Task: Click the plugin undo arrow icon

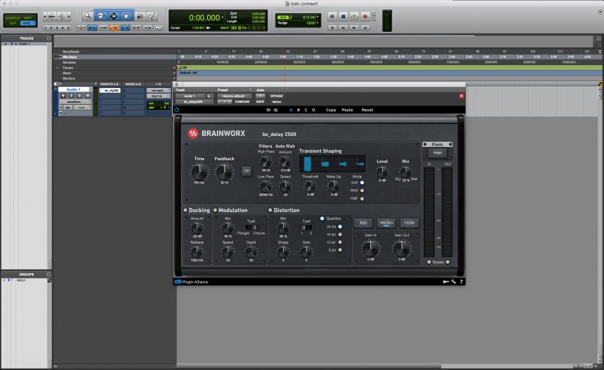Action: [268, 110]
